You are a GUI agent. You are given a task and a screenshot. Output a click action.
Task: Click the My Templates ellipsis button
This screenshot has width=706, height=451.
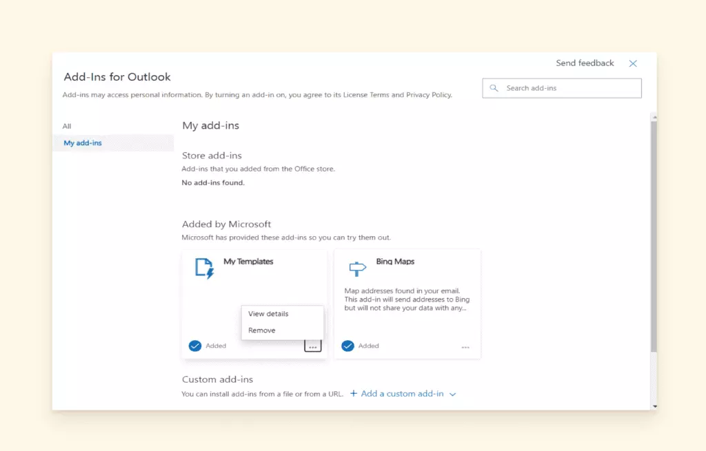pos(313,346)
